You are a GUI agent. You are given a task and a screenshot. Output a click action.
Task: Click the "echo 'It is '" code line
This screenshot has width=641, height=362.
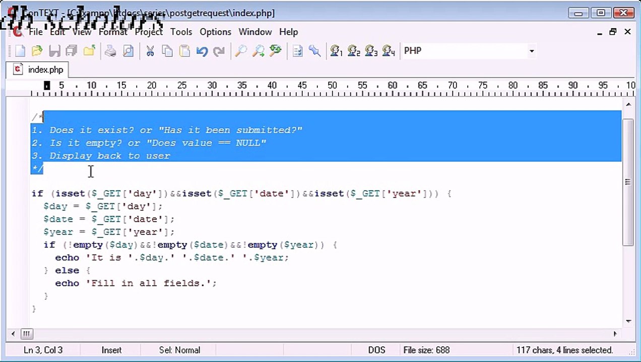pyautogui.click(x=172, y=257)
